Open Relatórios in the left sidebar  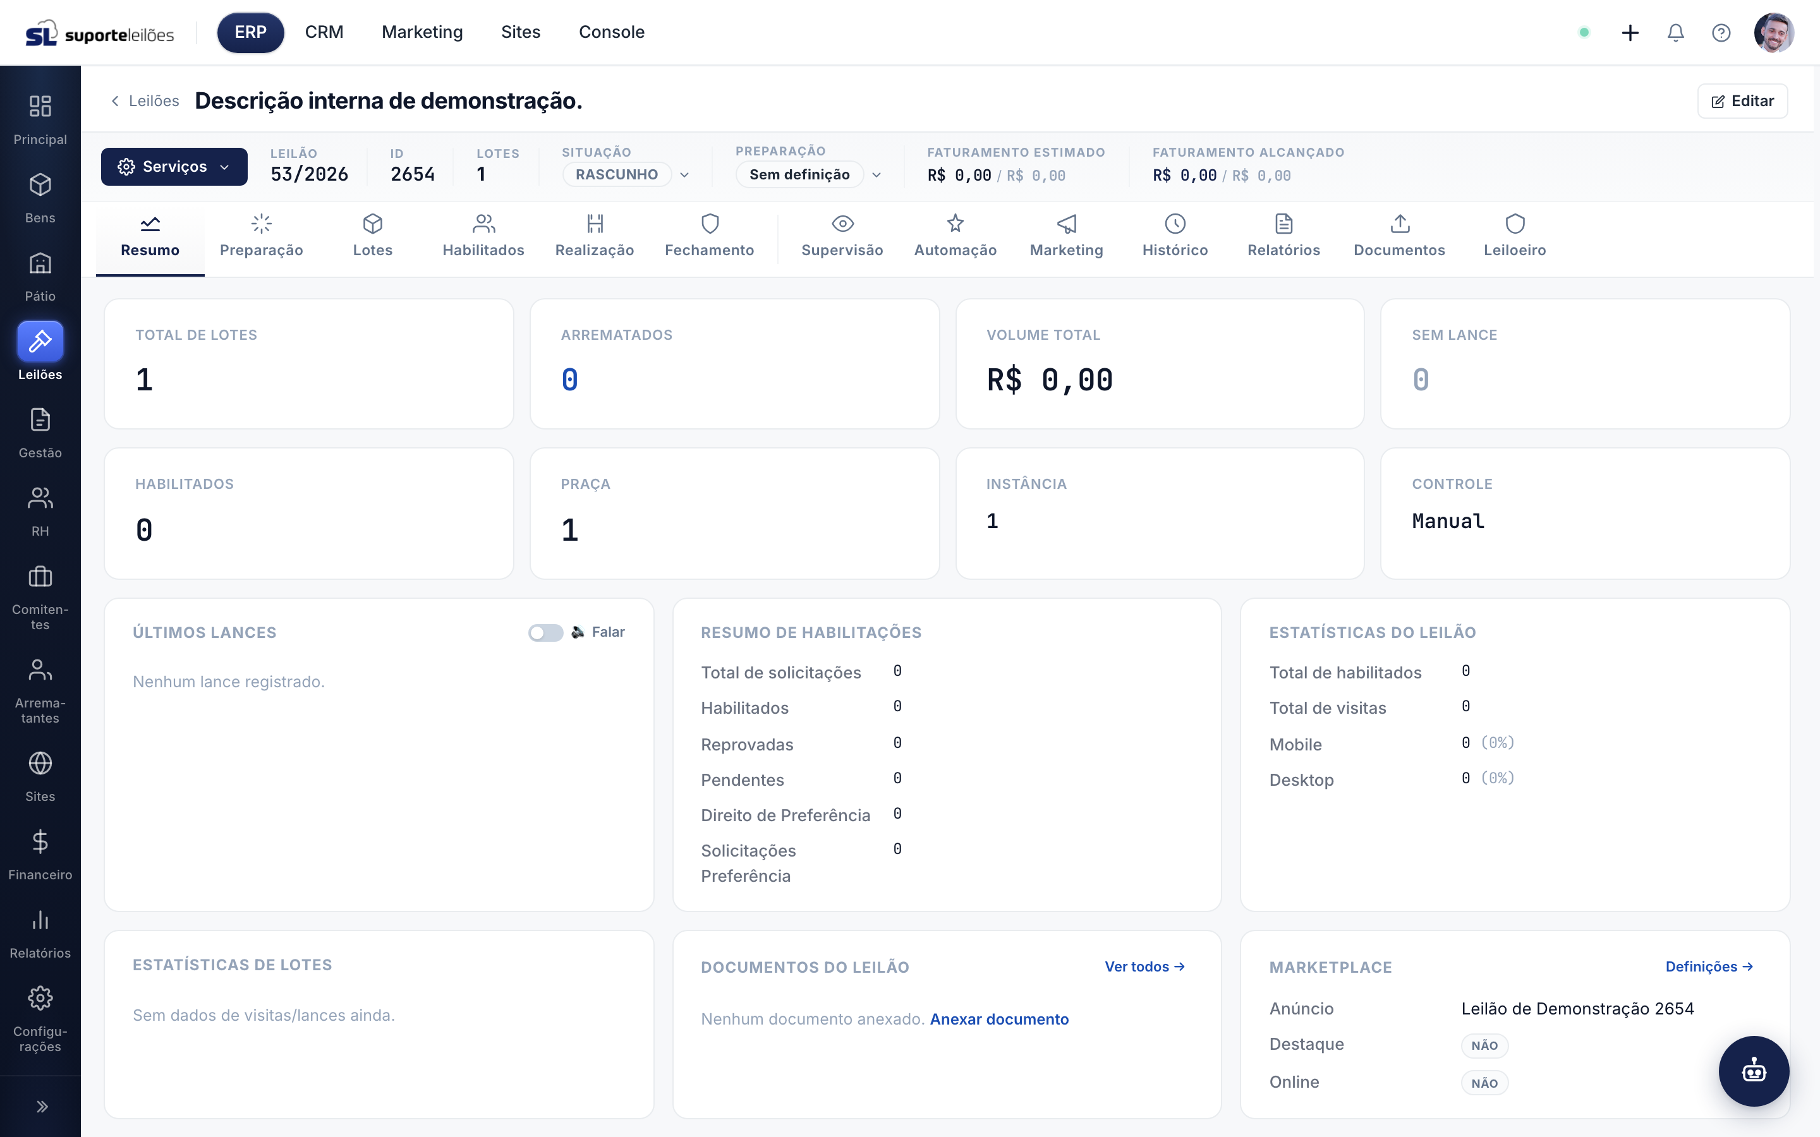(x=40, y=932)
